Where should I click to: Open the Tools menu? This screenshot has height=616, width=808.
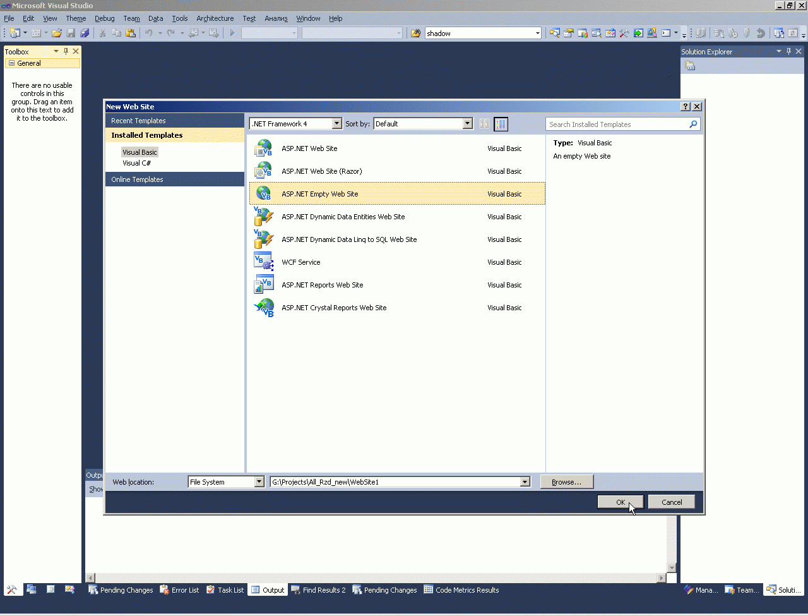(180, 18)
